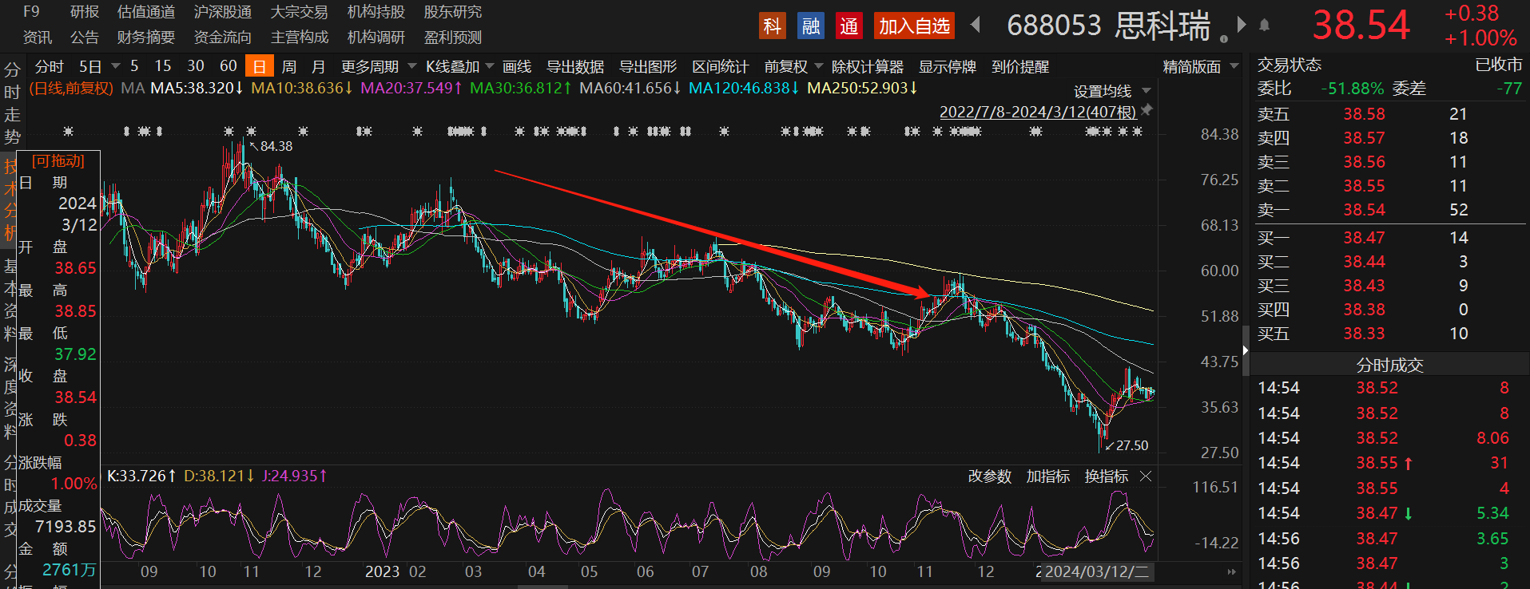Click 导出图形 to export the chart
Image resolution: width=1530 pixels, height=589 pixels.
point(648,67)
